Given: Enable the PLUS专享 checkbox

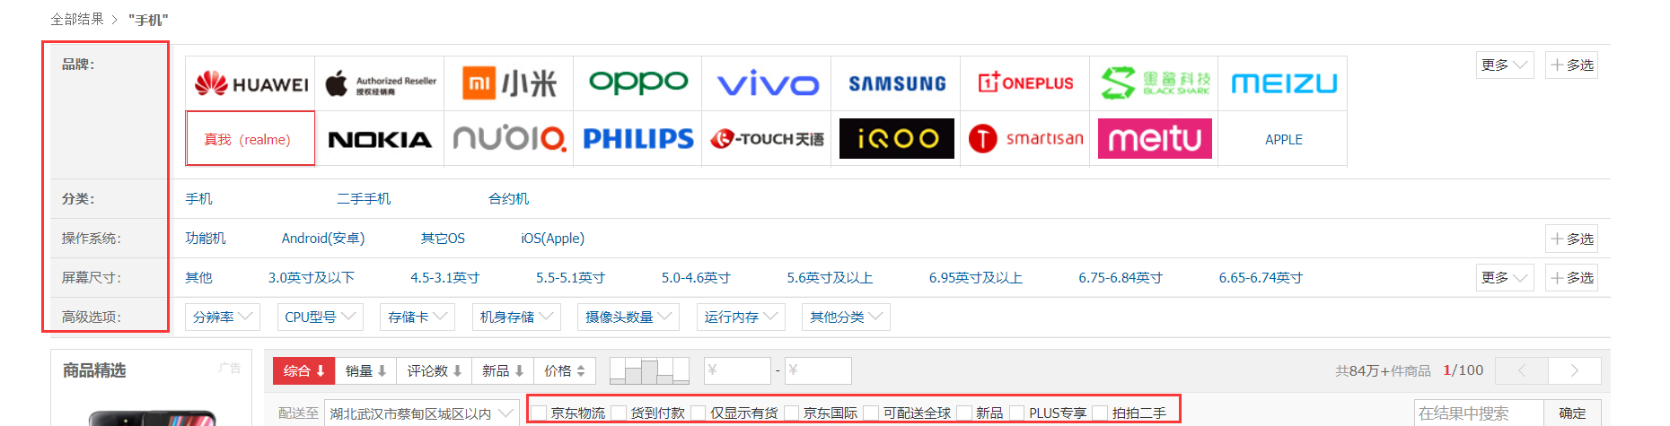Looking at the screenshot, I should click(1017, 413).
